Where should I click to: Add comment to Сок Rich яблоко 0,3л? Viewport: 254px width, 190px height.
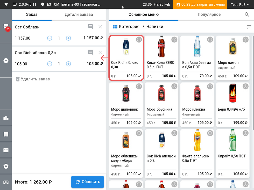(90, 52)
